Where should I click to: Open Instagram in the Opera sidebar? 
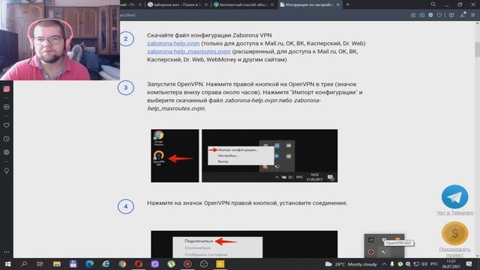[7, 89]
